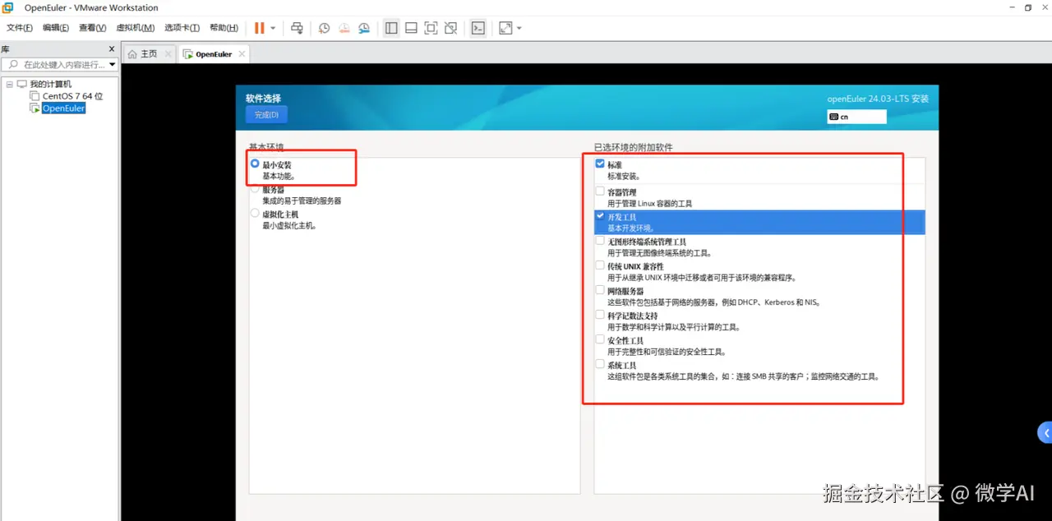
Task: Take a snapshot using the clock icon
Action: coord(325,28)
